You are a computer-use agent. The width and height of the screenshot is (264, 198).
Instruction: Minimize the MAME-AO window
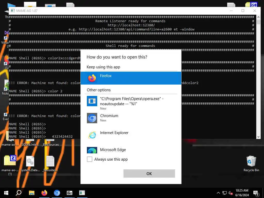tap(231, 11)
